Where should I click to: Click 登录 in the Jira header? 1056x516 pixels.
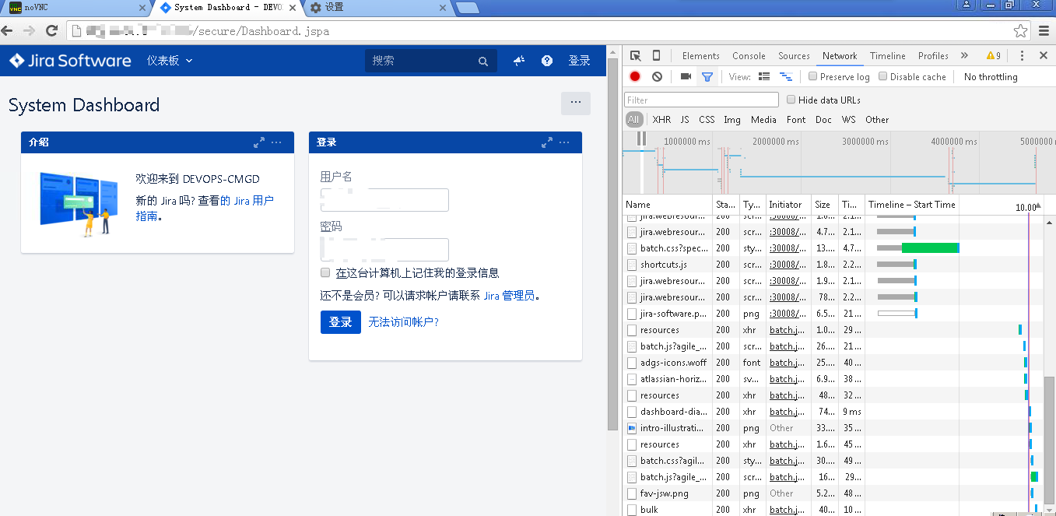pos(579,61)
